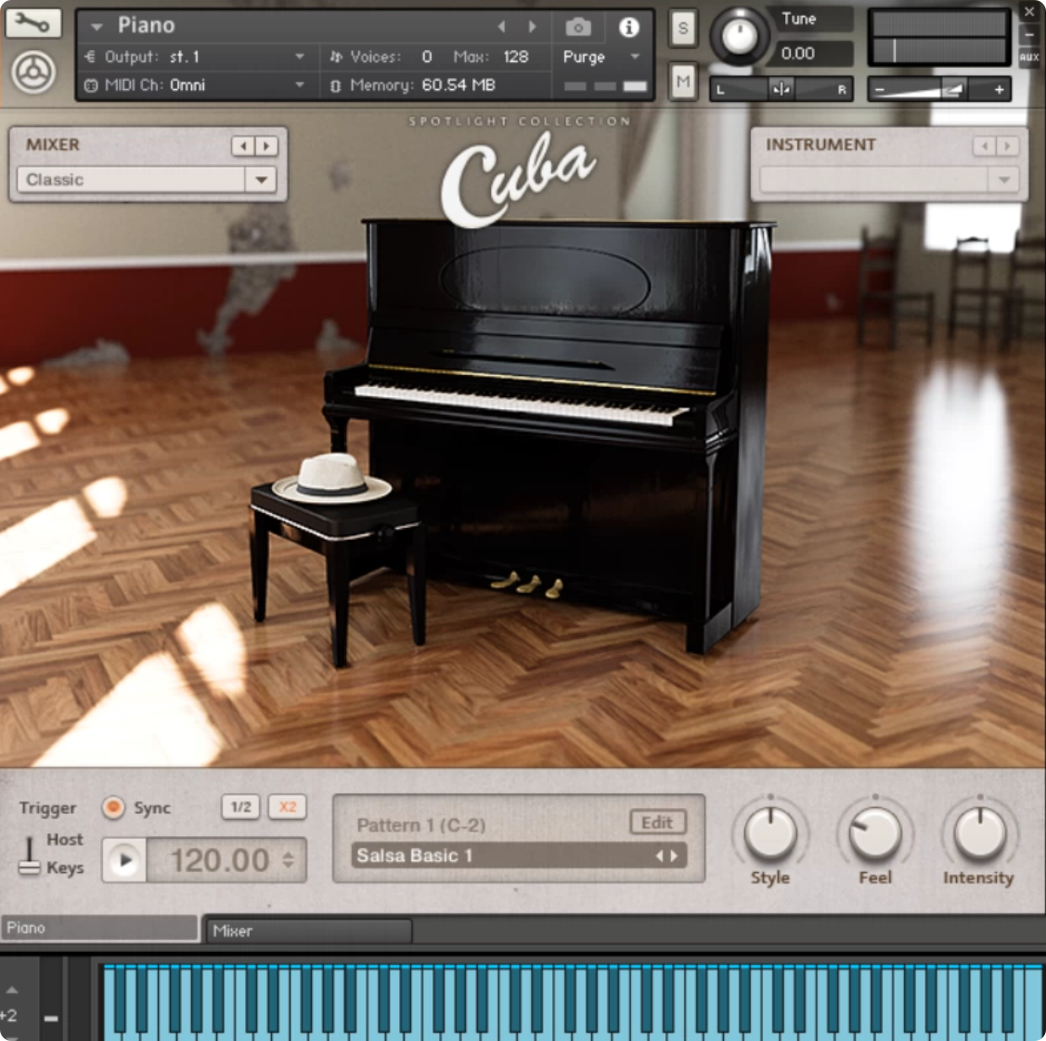The height and width of the screenshot is (1041, 1046).
Task: Click the Style knob
Action: (x=770, y=833)
